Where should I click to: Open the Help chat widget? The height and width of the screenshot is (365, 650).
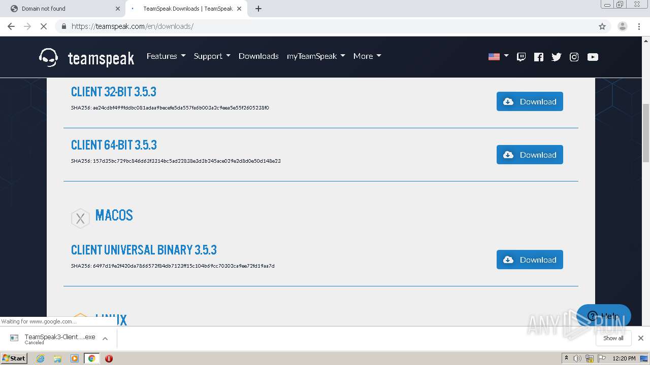(x=603, y=316)
